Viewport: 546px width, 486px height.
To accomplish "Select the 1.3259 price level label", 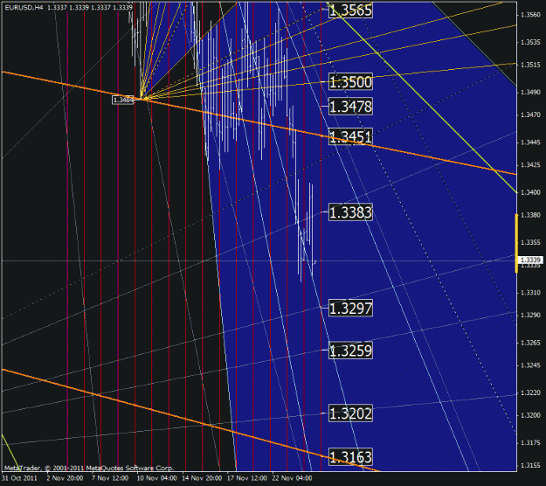I will (350, 351).
